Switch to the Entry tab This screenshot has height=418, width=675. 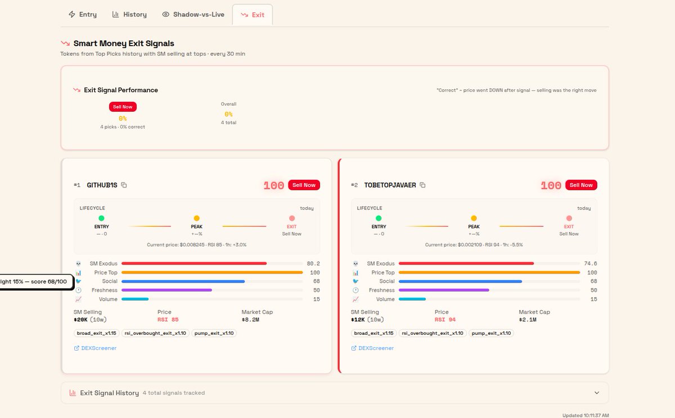tap(82, 15)
